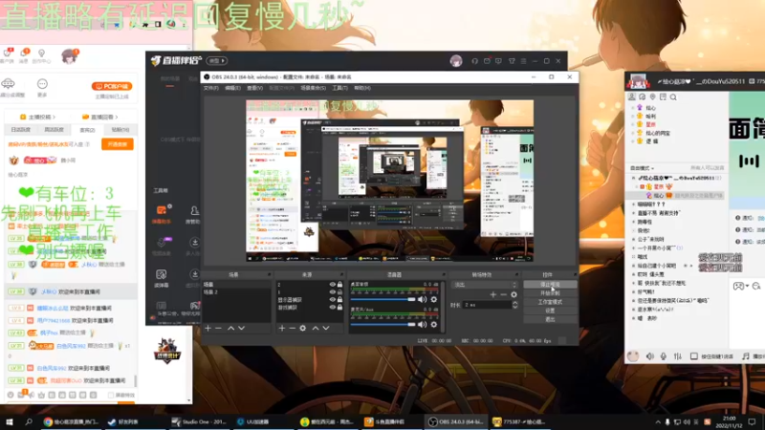Collapse the top channel node in the voice chat tree

633,179
